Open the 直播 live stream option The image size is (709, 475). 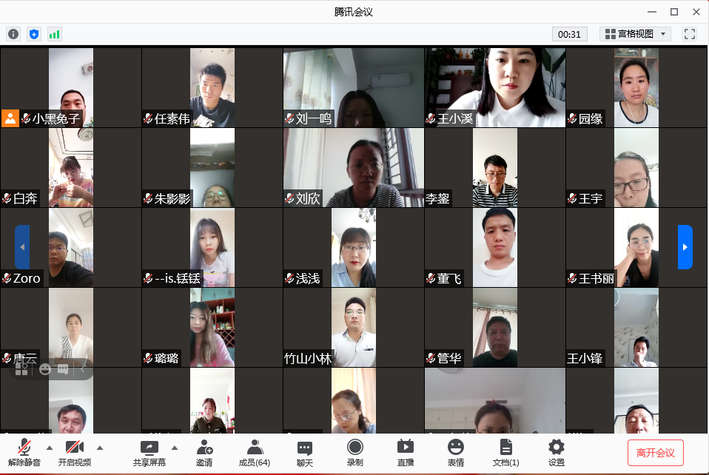pos(405,453)
